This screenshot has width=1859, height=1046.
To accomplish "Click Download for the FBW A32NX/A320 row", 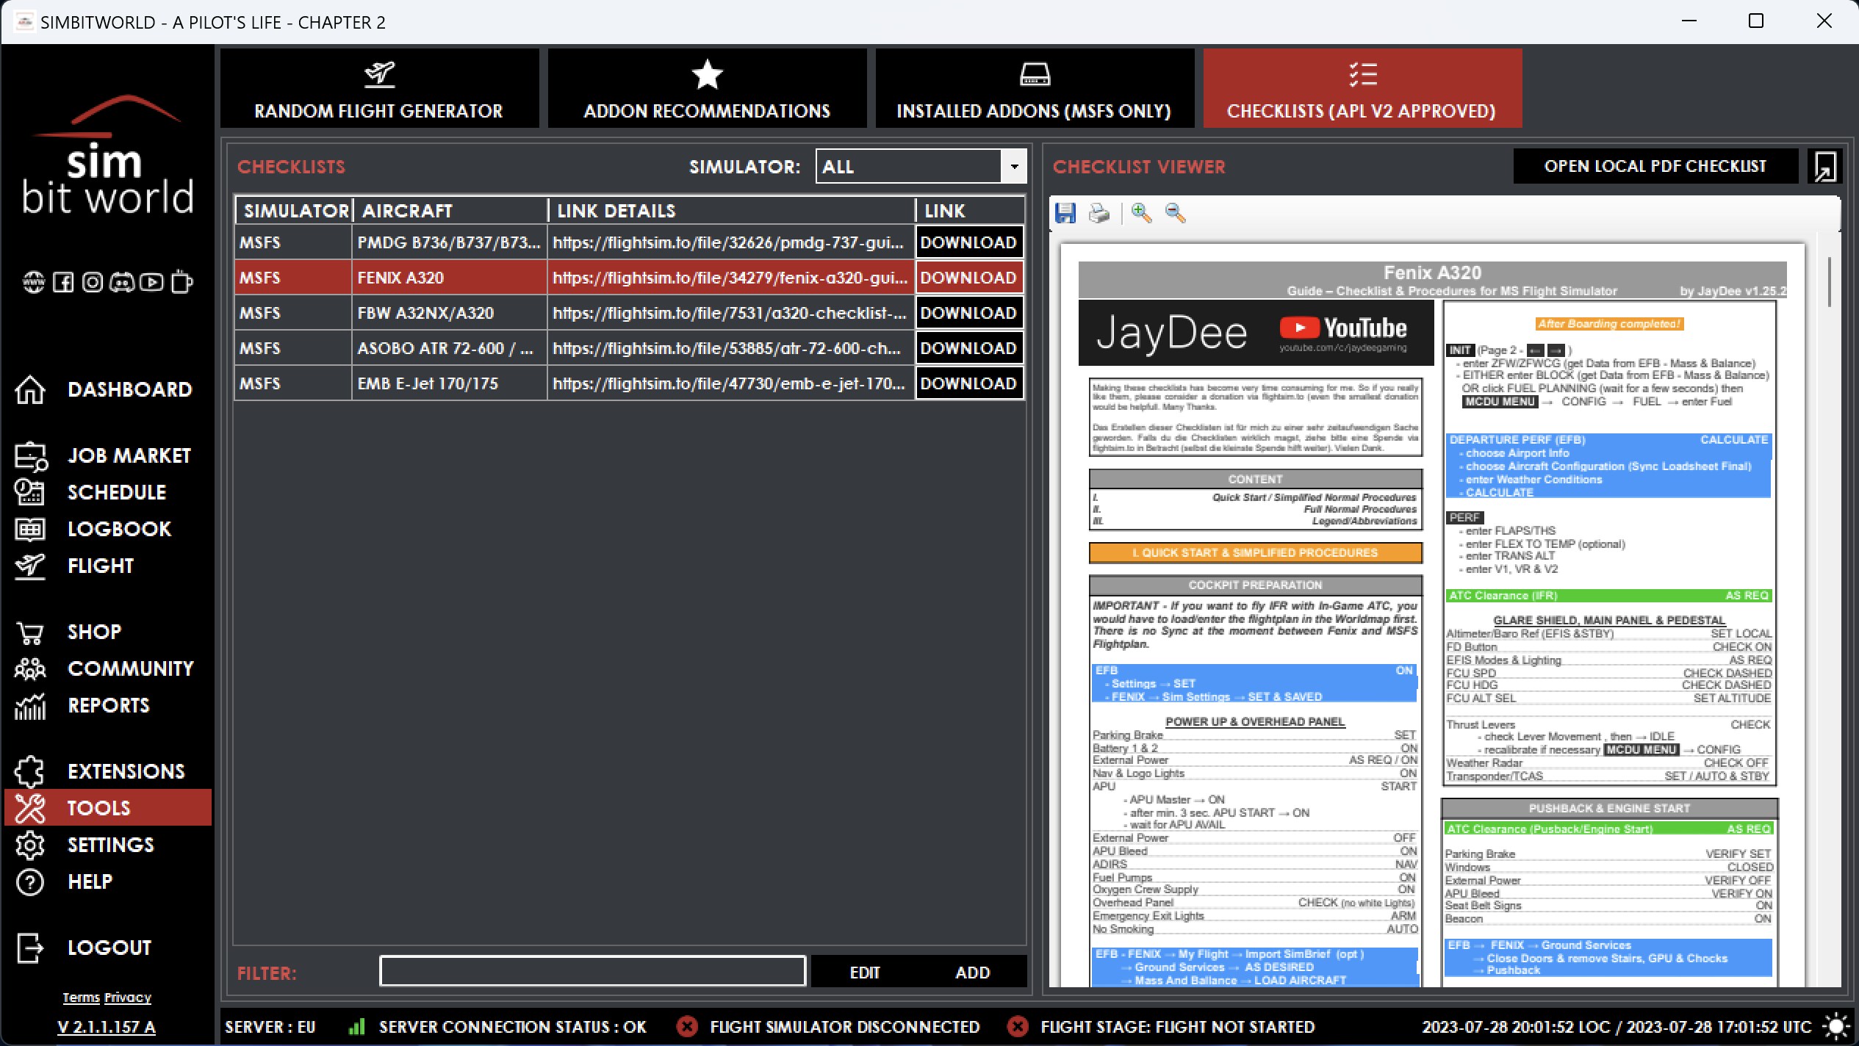I will [x=968, y=313].
